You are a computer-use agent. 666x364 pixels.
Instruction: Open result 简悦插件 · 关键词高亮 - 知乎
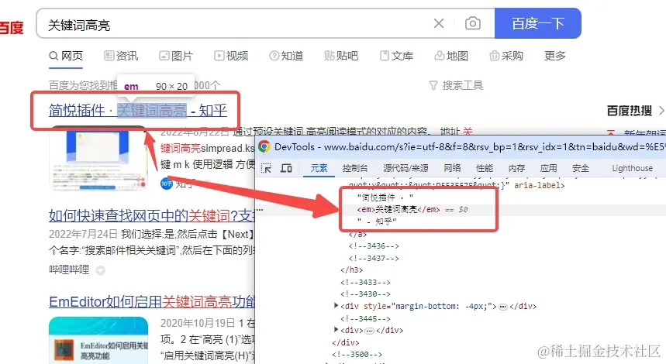137,110
